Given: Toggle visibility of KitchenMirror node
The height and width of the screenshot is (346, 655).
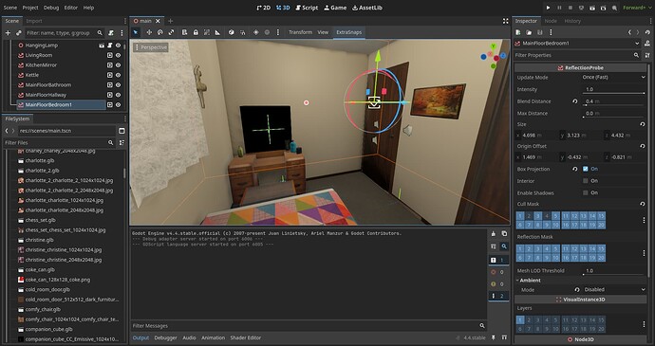Looking at the screenshot, I should pyautogui.click(x=119, y=65).
